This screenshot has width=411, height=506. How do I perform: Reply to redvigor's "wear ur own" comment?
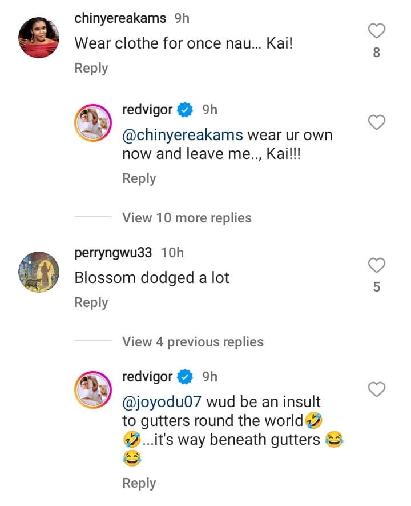(139, 178)
